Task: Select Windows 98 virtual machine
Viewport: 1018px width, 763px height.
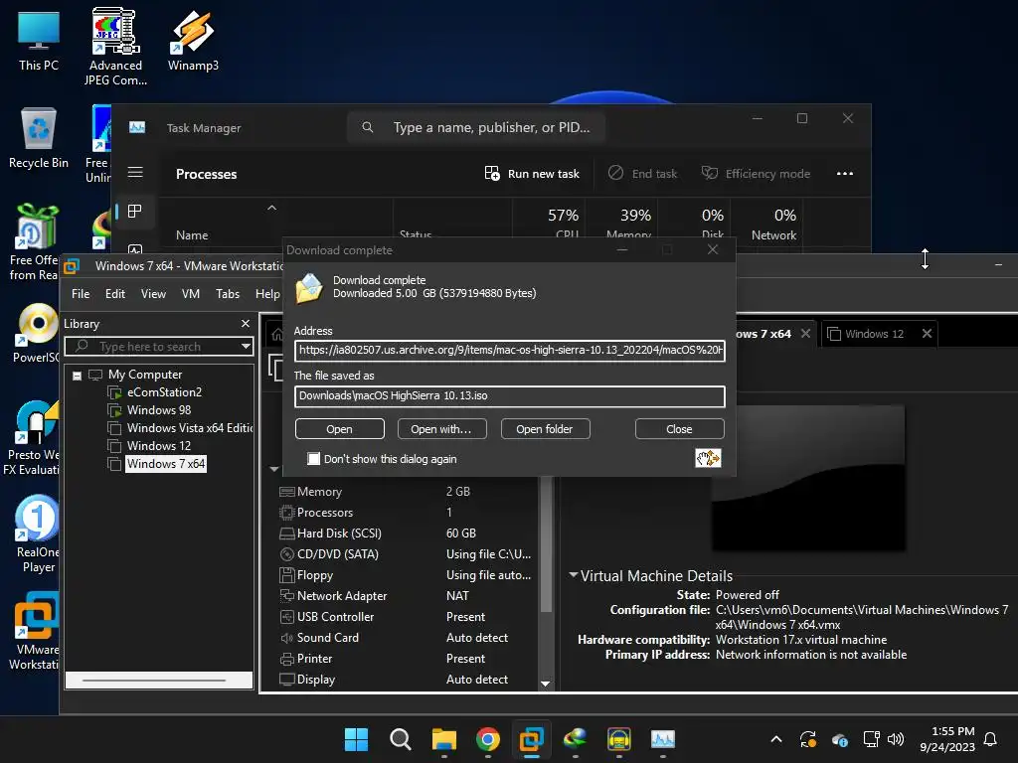Action: 159,410
